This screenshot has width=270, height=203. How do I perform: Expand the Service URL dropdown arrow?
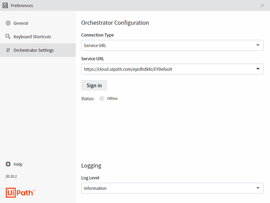click(x=258, y=69)
